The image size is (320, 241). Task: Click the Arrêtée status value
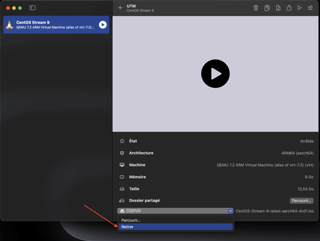(x=307, y=141)
